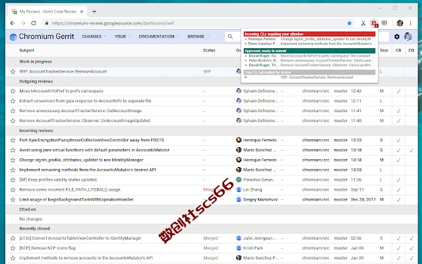Viewport: 422px width, 264px height.
Task: Open the [s13n] Convert AccountsTableViewController change
Action: 80,238
